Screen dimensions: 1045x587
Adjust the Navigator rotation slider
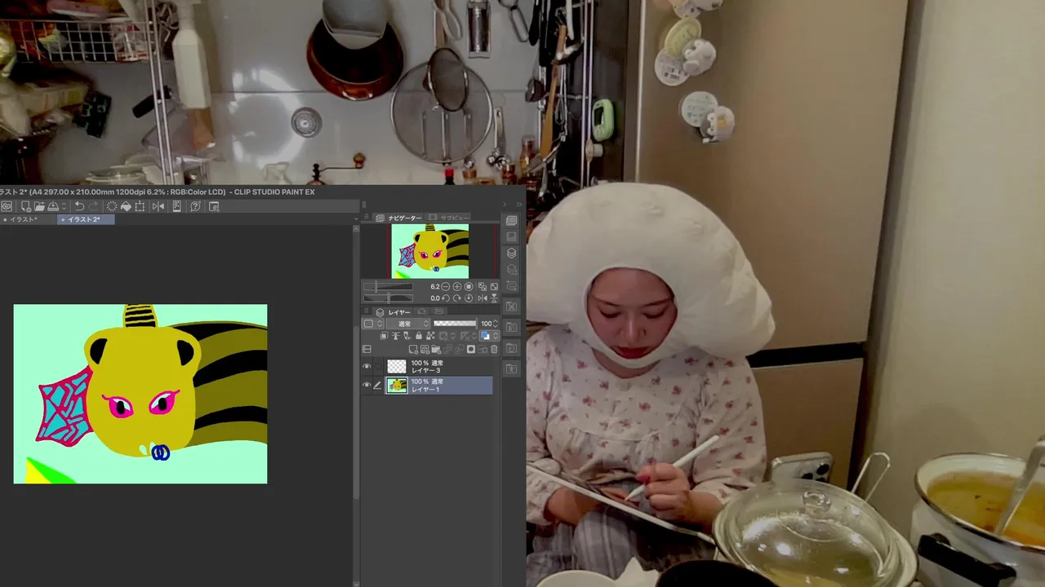coord(388,298)
